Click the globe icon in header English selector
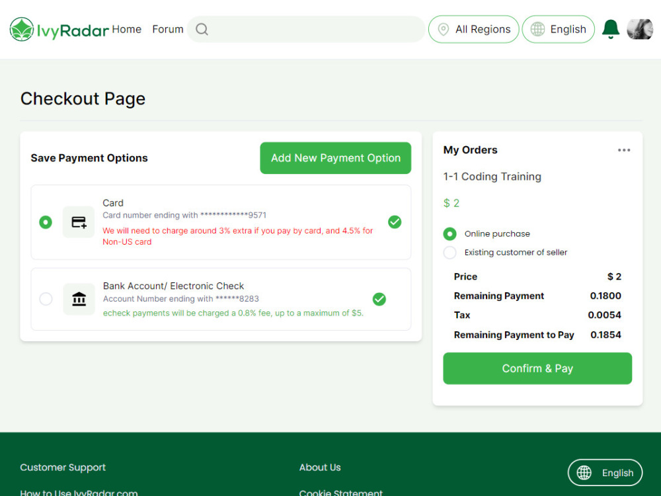The width and height of the screenshot is (661, 496). [x=537, y=29]
